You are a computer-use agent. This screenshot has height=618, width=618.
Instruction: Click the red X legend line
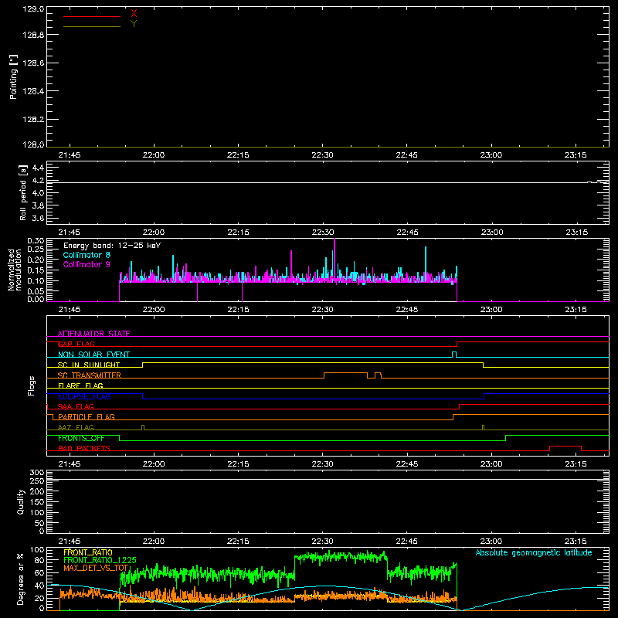click(x=92, y=16)
